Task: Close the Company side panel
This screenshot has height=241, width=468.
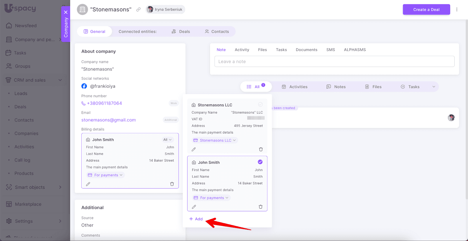Action: 66,12
